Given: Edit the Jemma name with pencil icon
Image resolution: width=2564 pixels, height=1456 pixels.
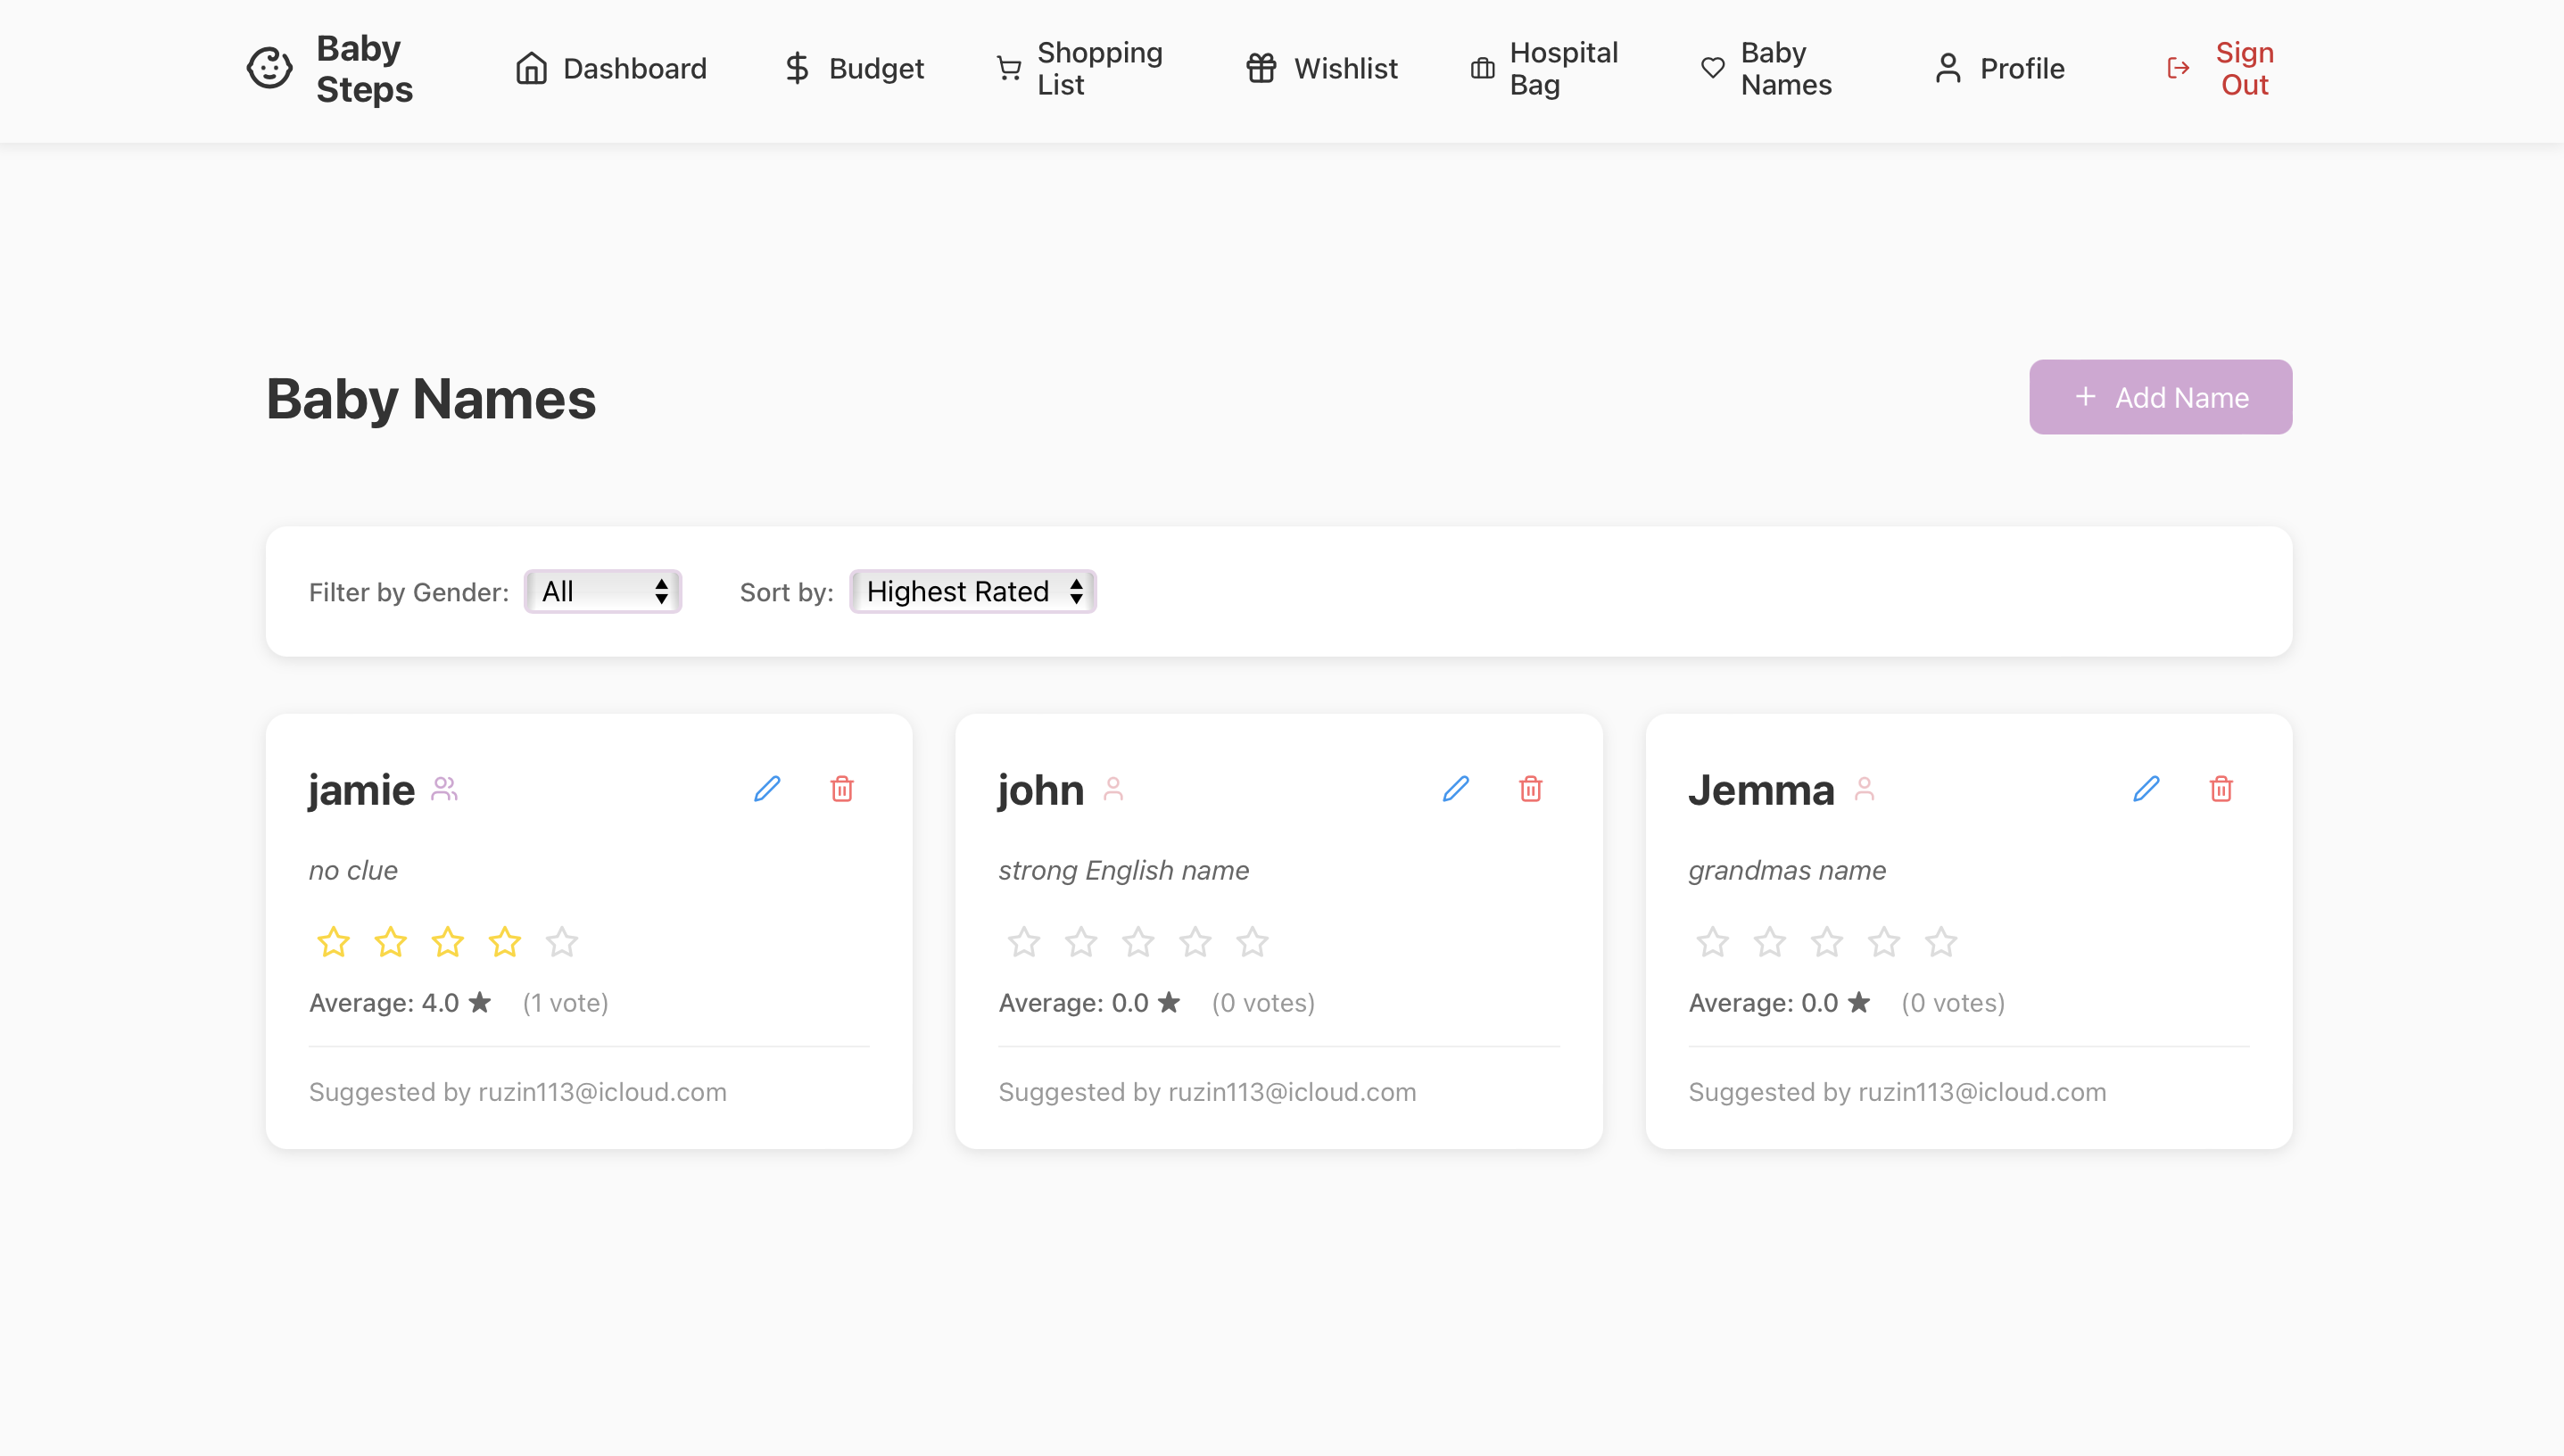Looking at the screenshot, I should coord(2146,789).
